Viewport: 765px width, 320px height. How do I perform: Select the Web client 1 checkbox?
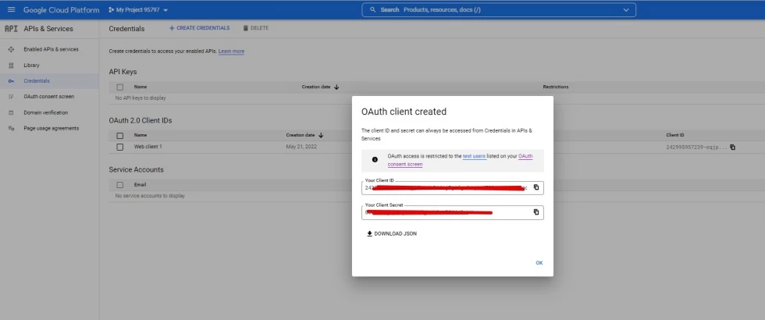coord(120,147)
